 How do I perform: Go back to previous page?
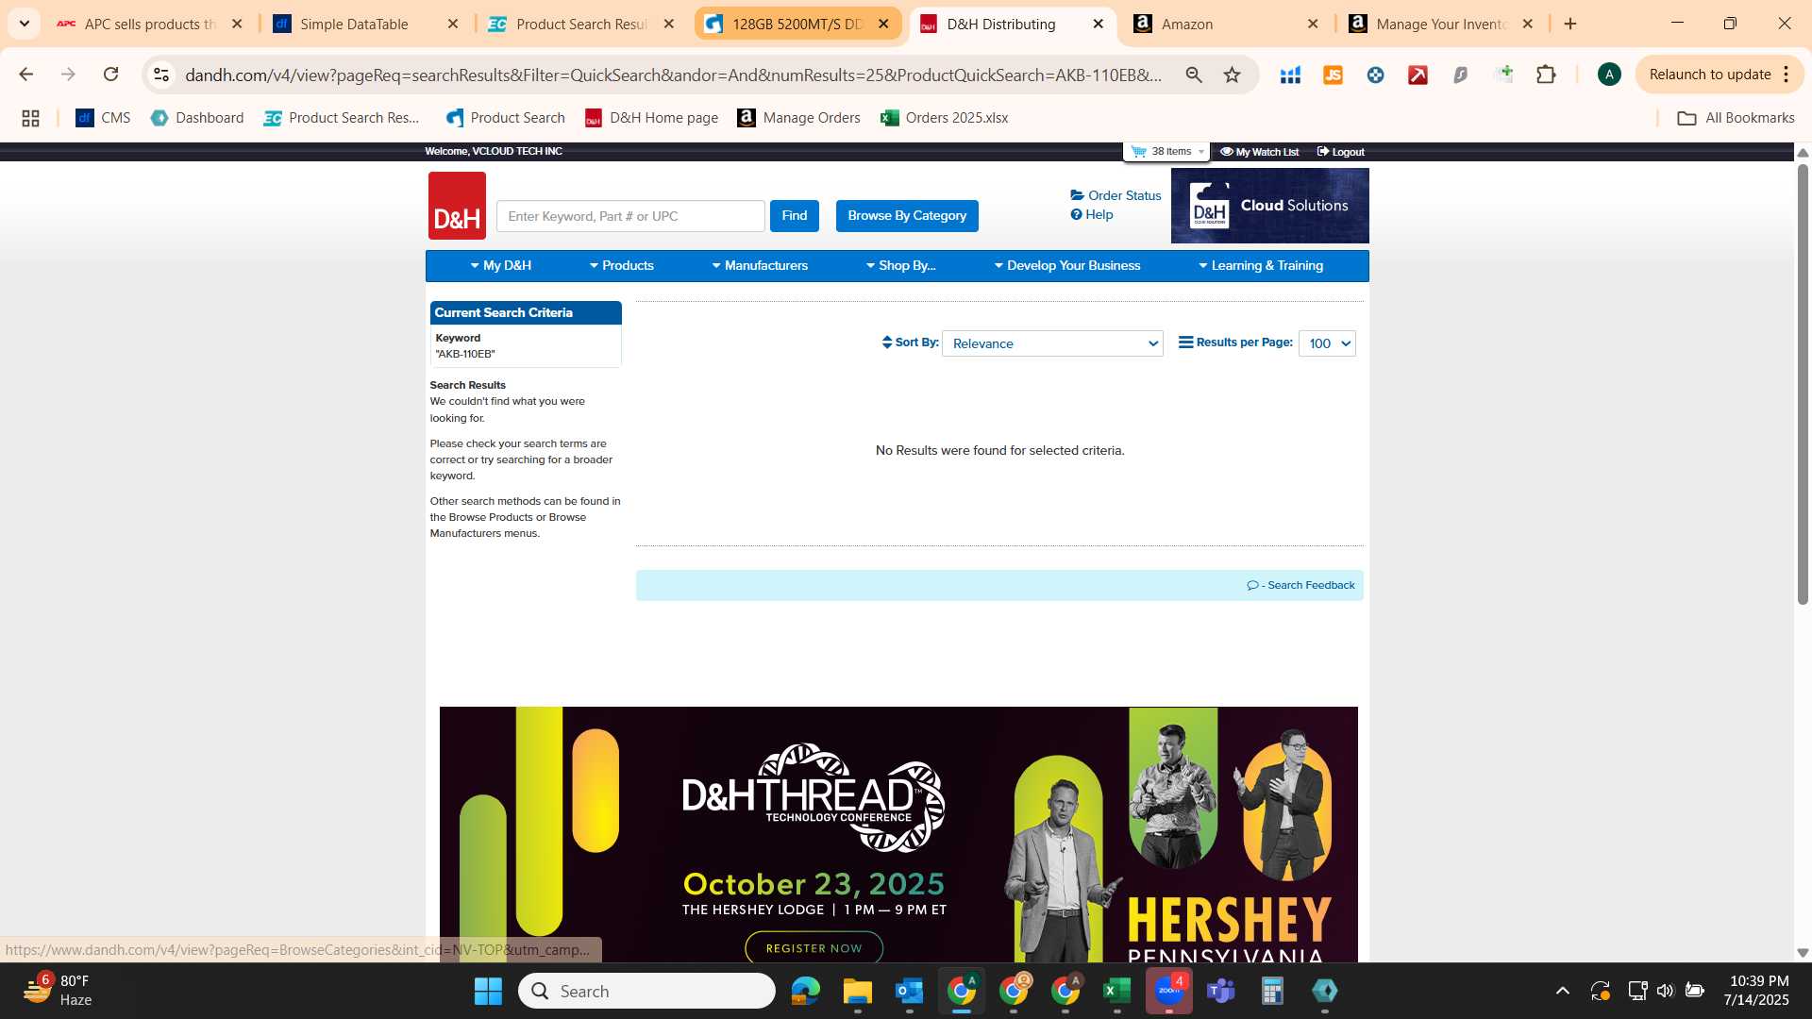[26, 75]
